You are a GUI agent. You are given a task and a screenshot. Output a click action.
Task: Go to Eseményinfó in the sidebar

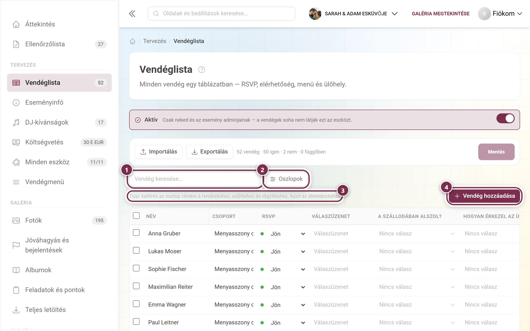(59, 103)
